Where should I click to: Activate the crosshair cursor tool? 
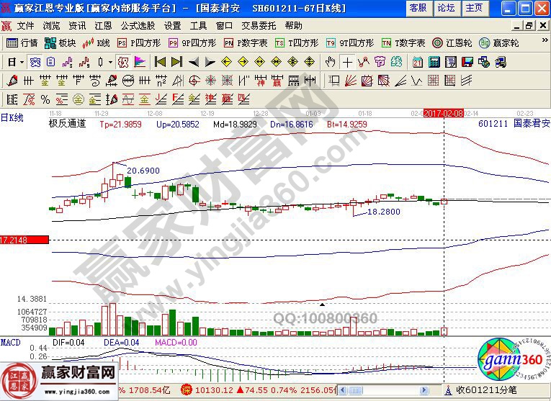(348, 62)
